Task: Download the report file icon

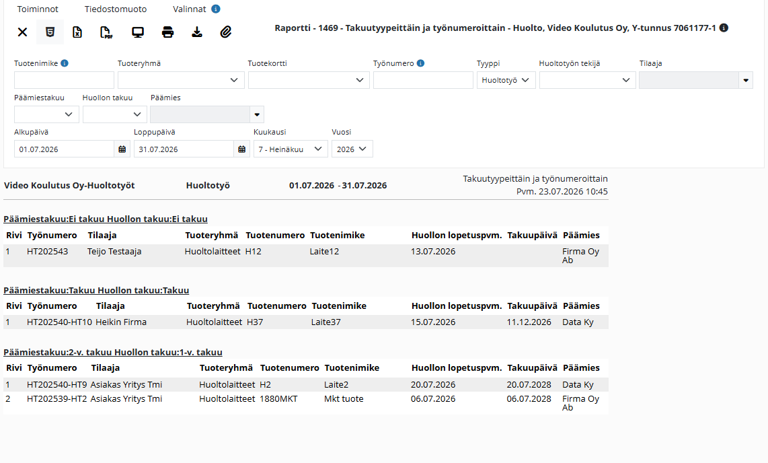Action: 197,32
